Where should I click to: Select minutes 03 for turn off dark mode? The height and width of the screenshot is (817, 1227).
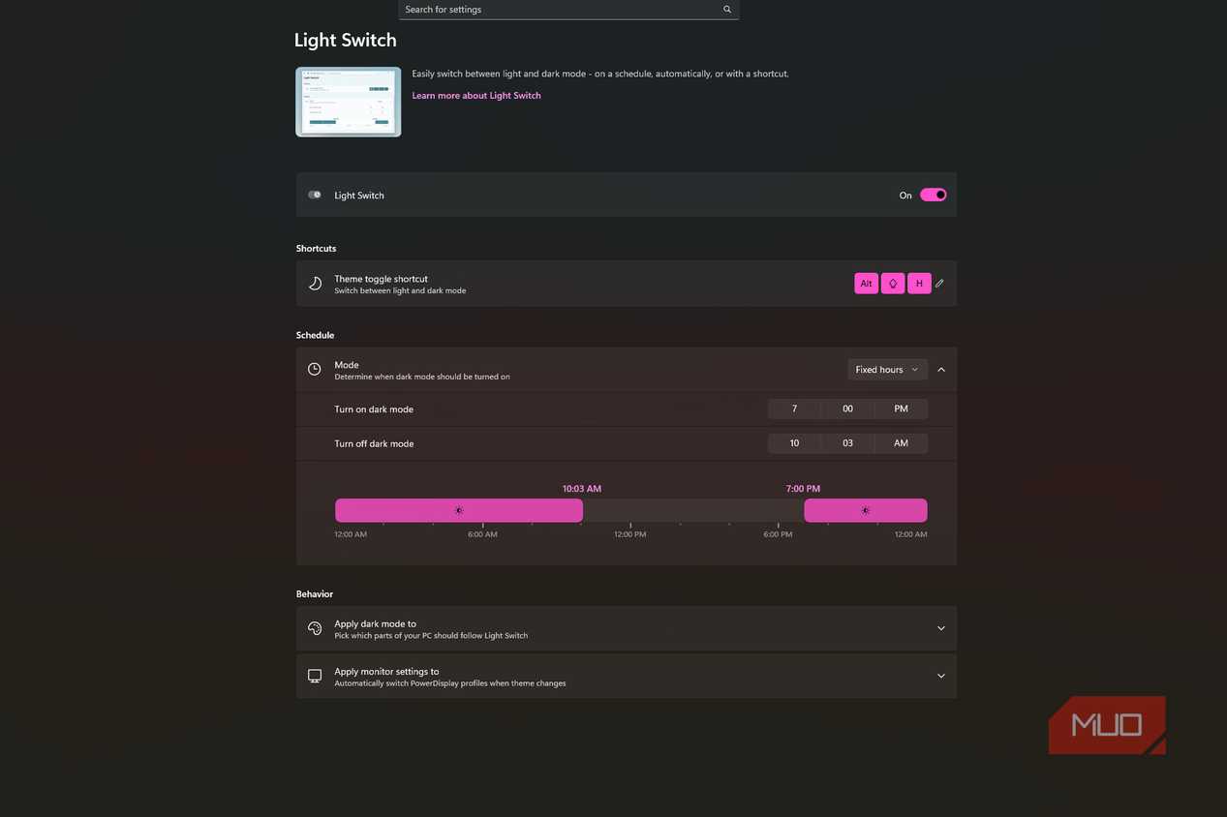tap(847, 443)
